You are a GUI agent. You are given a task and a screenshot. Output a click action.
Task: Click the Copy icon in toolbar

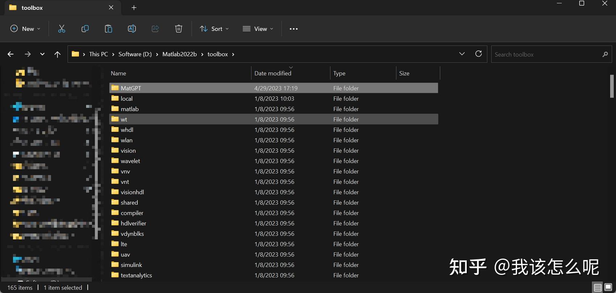coord(85,29)
